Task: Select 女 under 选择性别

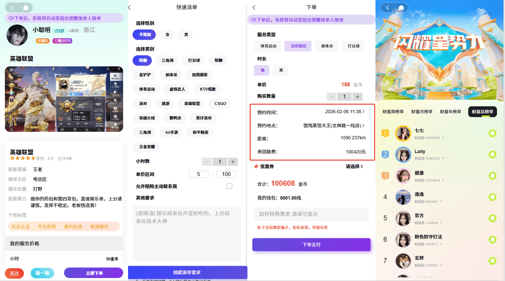Action: (x=167, y=35)
